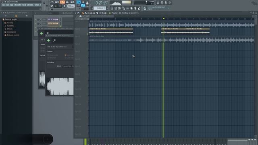This screenshot has width=258, height=145.
Task: Open the Line snap dropdown
Action: tap(85, 9)
